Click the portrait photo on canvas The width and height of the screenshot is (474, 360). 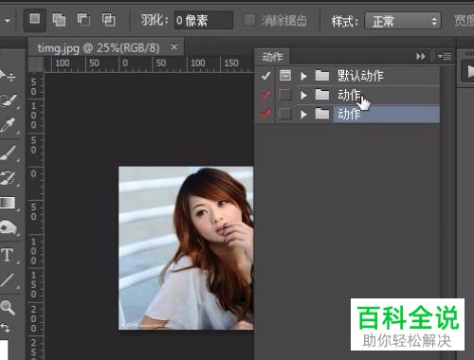pos(186,248)
